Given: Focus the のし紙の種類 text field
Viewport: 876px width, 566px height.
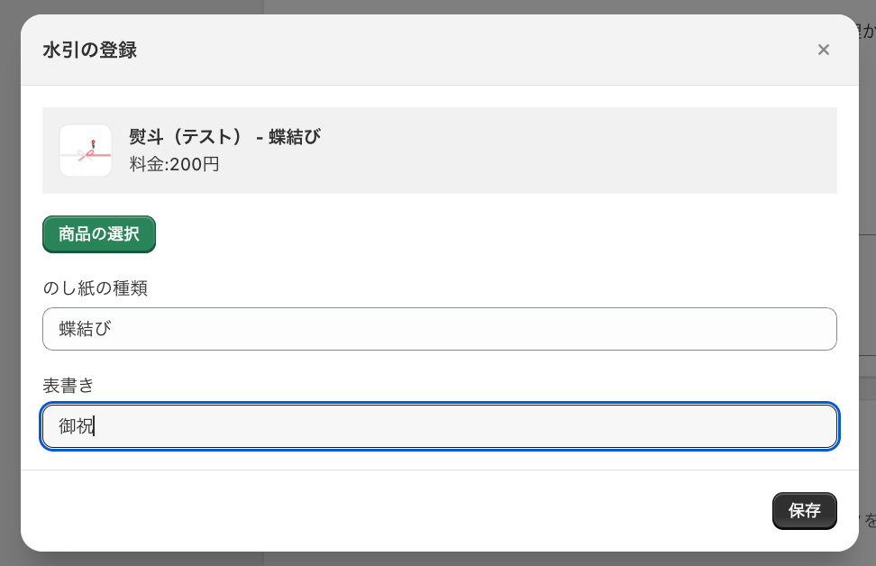Looking at the screenshot, I should (x=439, y=329).
